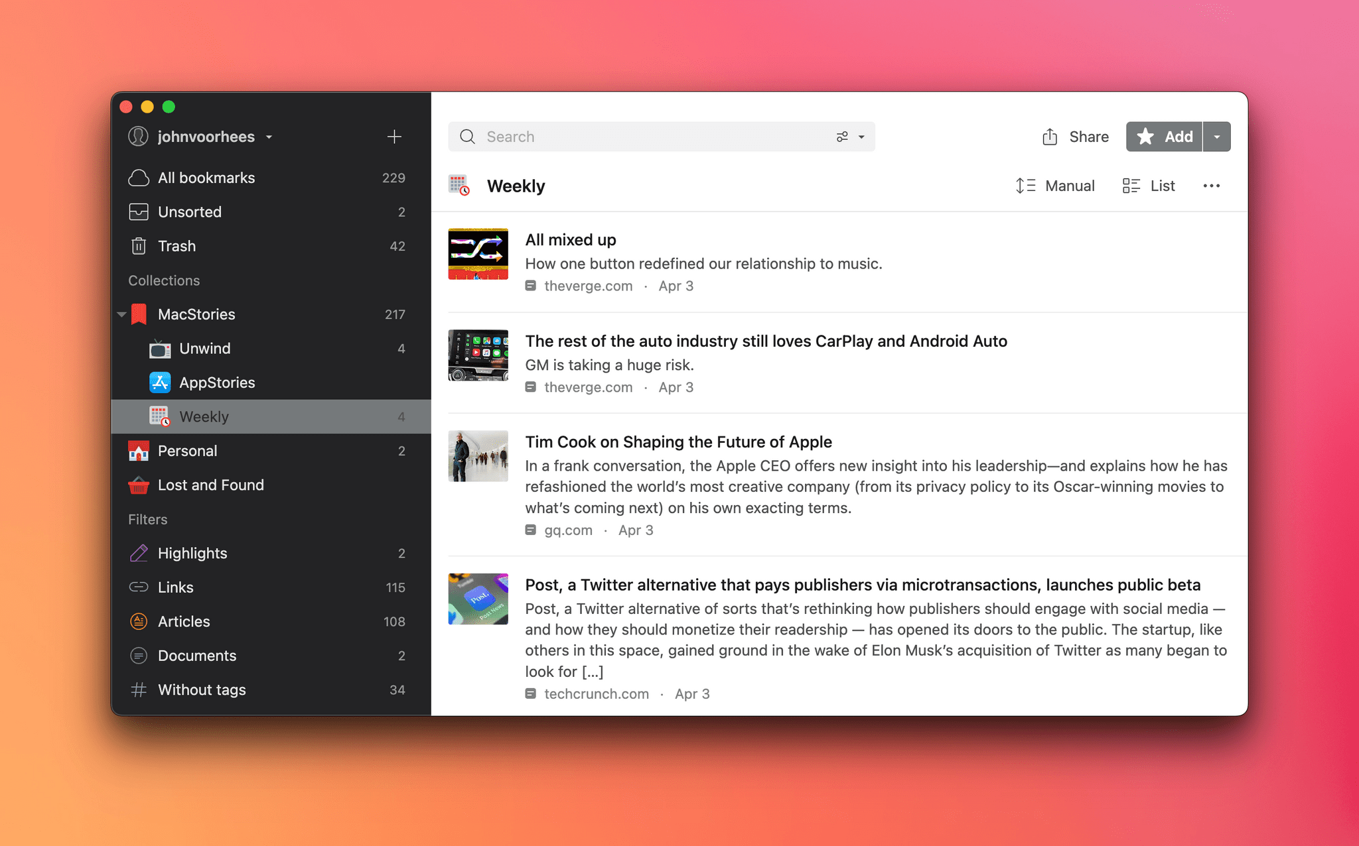Select the AppStories sub-collection
This screenshot has height=846, width=1359.
216,382
